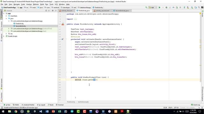Click the Android Profiler toolbar icon

tap(173, 8)
